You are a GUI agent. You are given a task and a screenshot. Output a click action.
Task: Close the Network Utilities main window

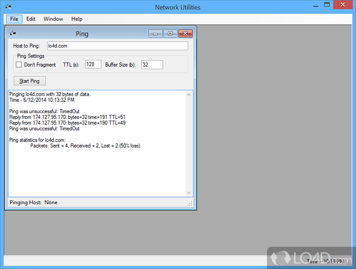coord(343,5)
